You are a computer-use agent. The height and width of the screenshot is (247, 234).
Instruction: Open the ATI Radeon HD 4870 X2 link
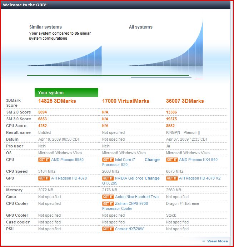click(200, 178)
